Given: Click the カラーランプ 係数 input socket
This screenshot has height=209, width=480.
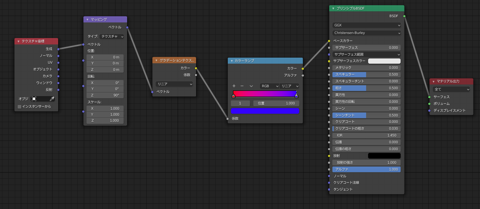Looking at the screenshot, I should pos(227,119).
